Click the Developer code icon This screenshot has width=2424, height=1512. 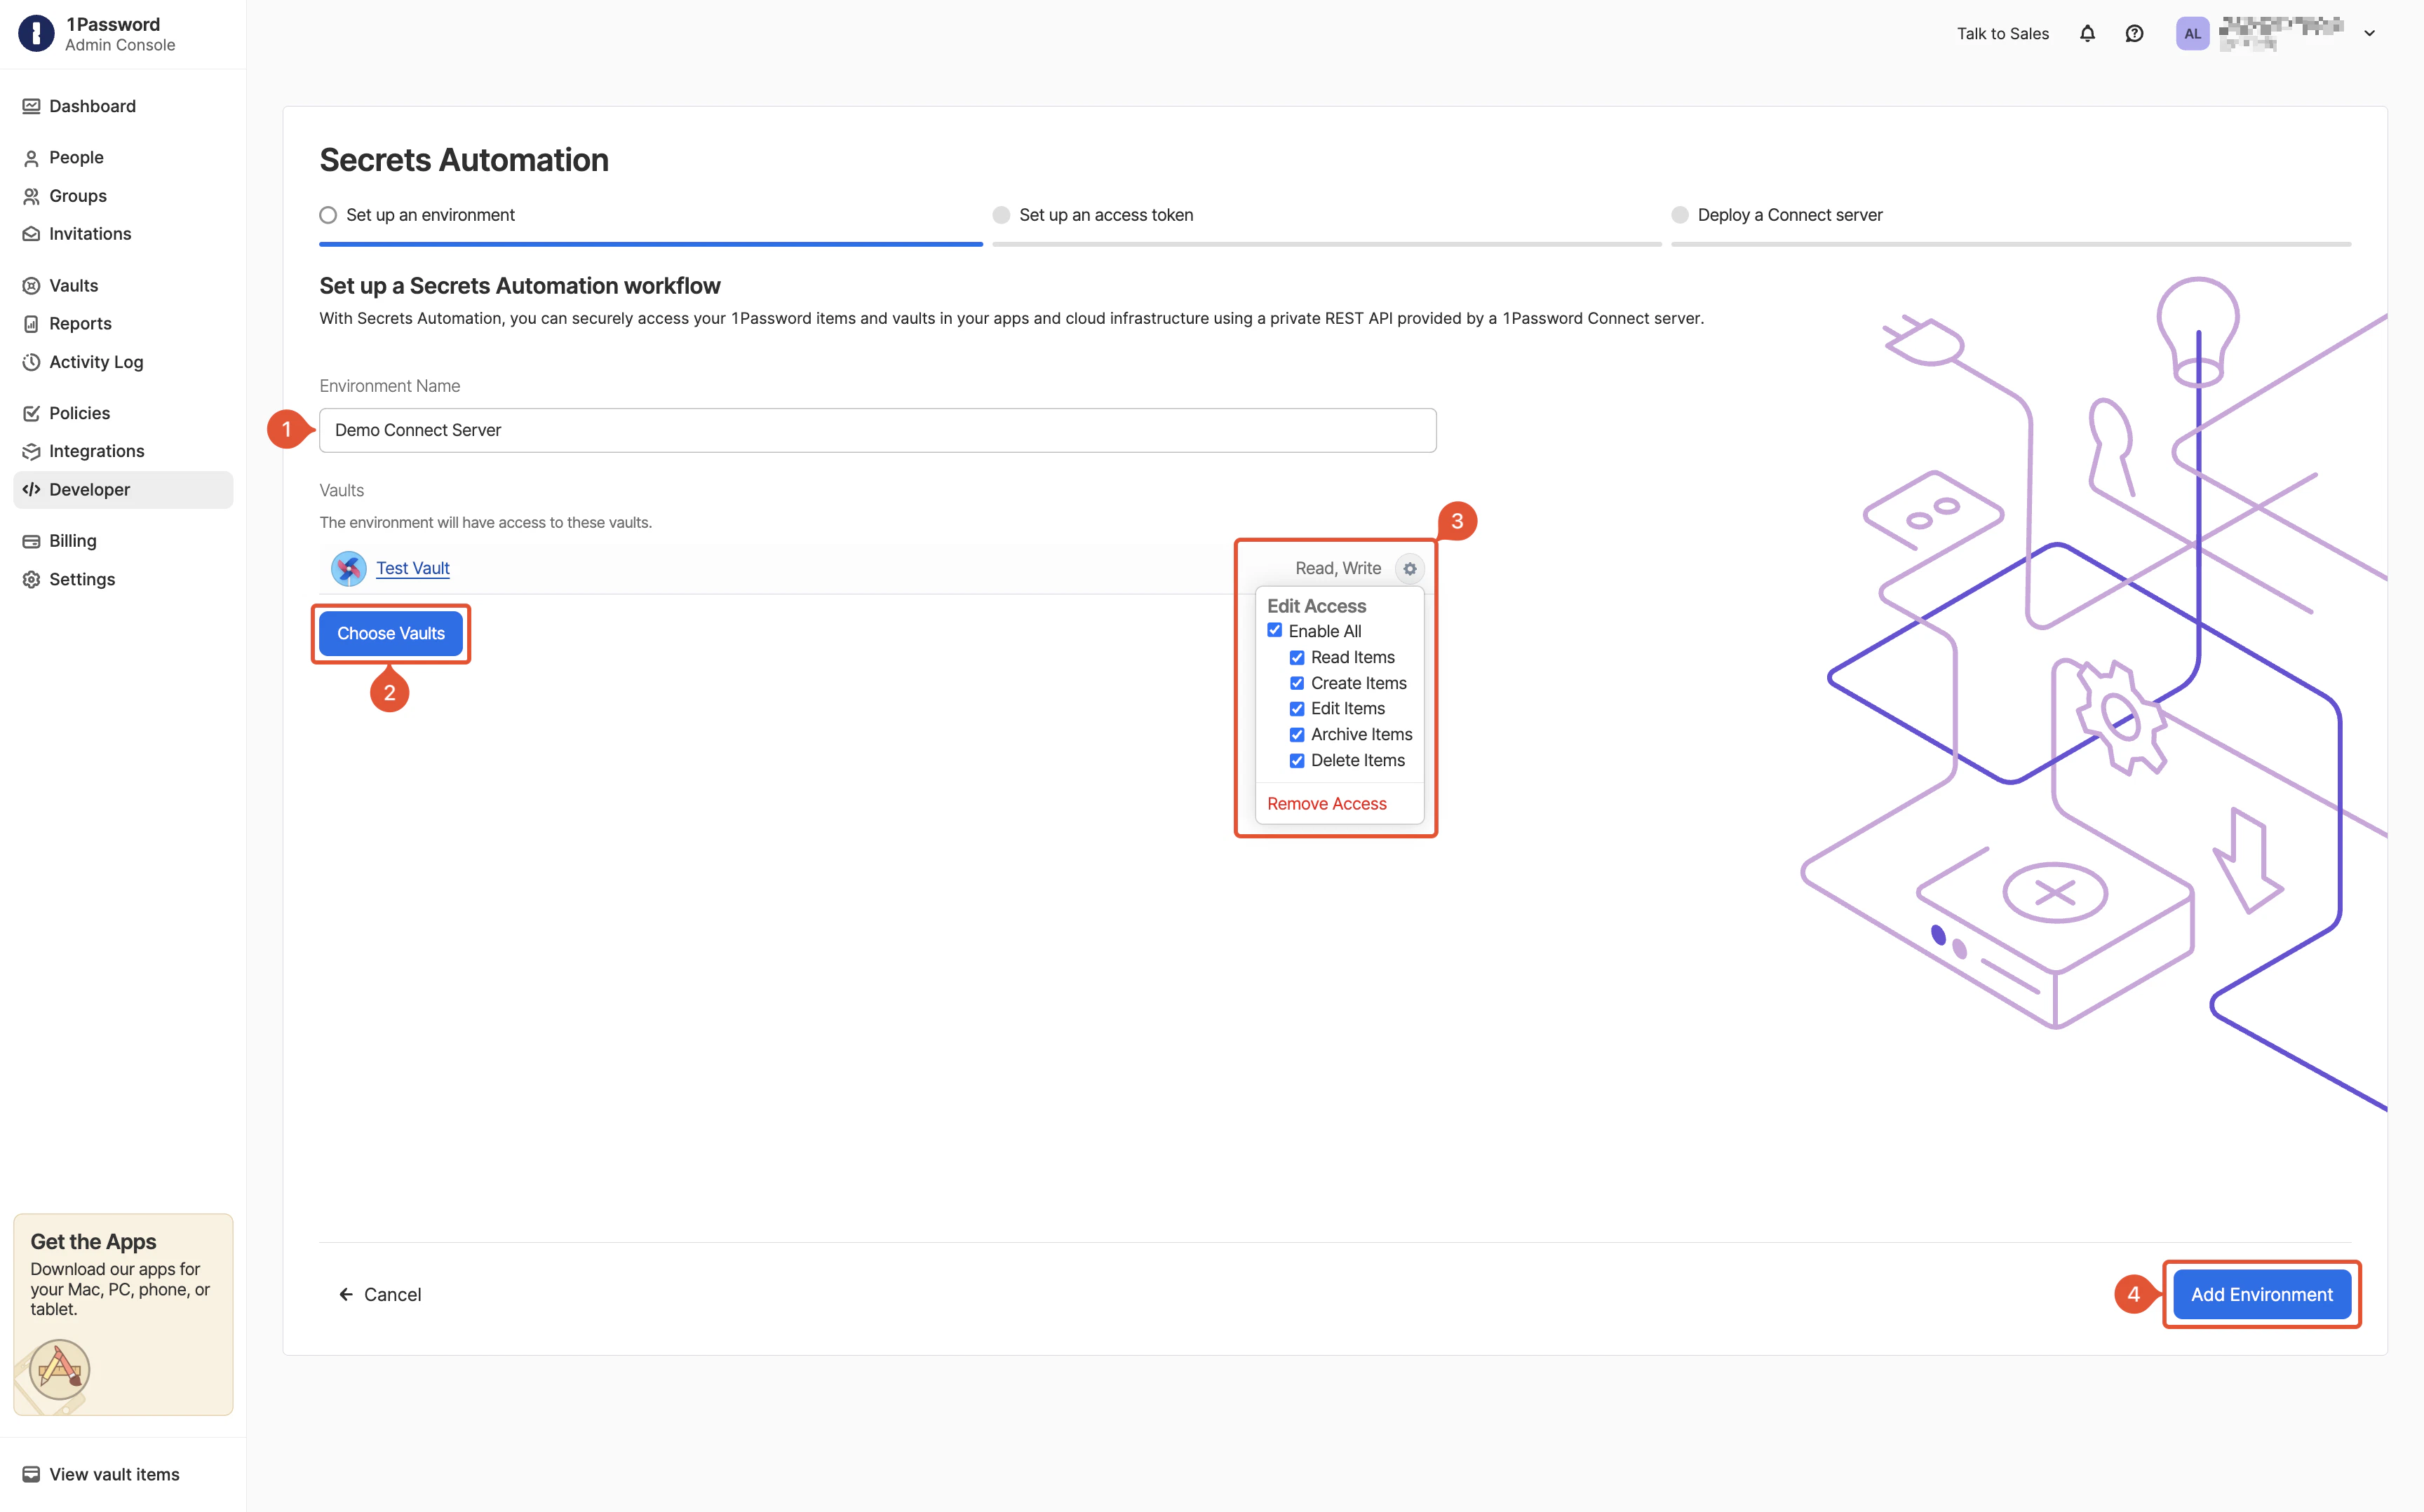coord(31,490)
